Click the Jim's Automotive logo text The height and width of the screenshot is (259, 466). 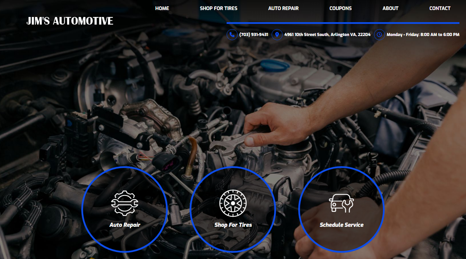click(70, 21)
